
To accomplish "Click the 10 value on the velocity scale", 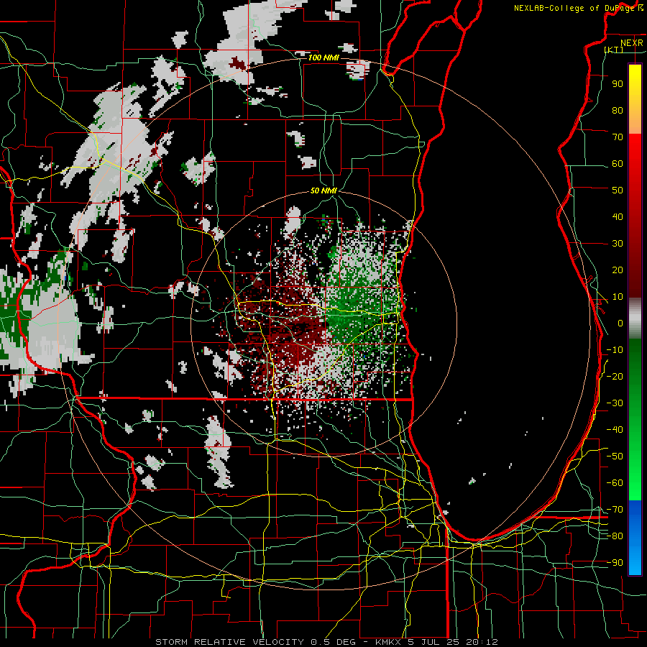I will click(x=618, y=297).
